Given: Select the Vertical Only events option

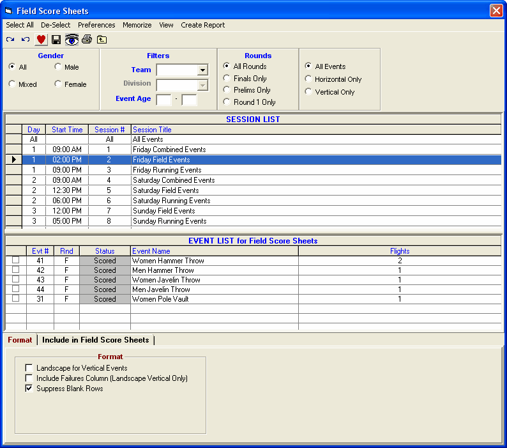Looking at the screenshot, I should point(308,91).
